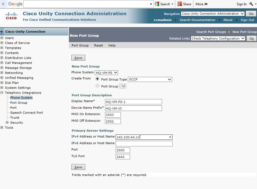Viewport: 257px width, 189px height.
Task: Select the Port Group radio button
Action: [97, 86]
